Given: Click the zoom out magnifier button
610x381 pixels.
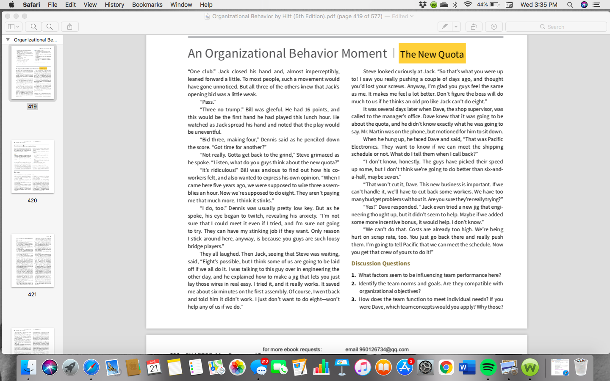Looking at the screenshot, I should pyautogui.click(x=33, y=27).
